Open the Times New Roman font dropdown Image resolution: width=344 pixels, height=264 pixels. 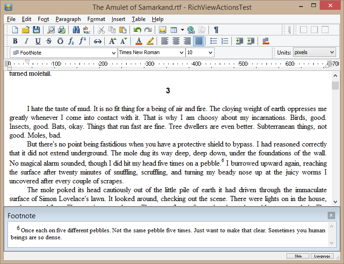click(182, 53)
